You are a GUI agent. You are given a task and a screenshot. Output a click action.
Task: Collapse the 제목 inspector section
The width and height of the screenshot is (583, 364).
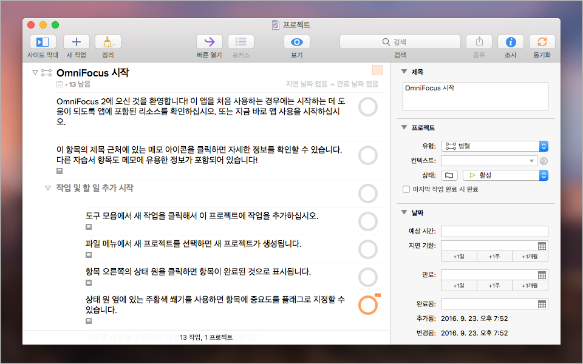point(404,72)
